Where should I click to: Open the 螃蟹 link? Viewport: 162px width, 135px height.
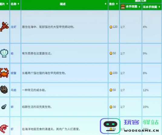tap(14, 73)
